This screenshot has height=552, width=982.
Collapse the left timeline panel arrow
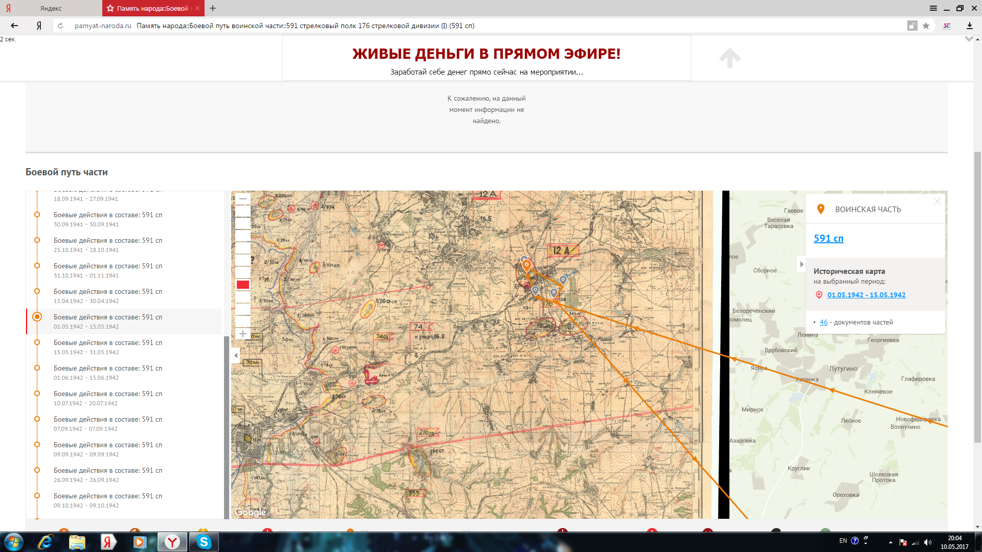[x=236, y=355]
